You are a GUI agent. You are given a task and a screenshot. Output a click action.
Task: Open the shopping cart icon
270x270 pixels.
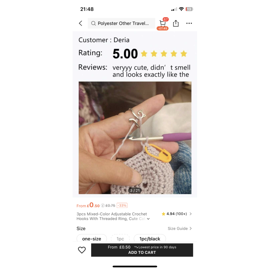(x=162, y=23)
